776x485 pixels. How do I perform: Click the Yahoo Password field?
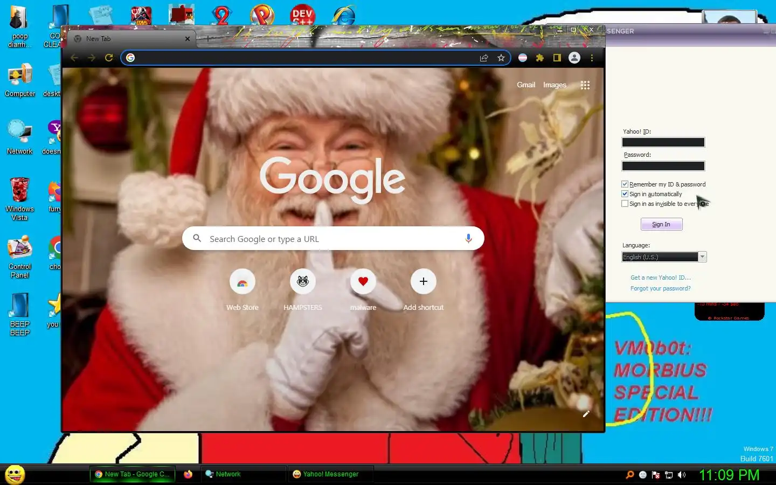[x=663, y=166]
